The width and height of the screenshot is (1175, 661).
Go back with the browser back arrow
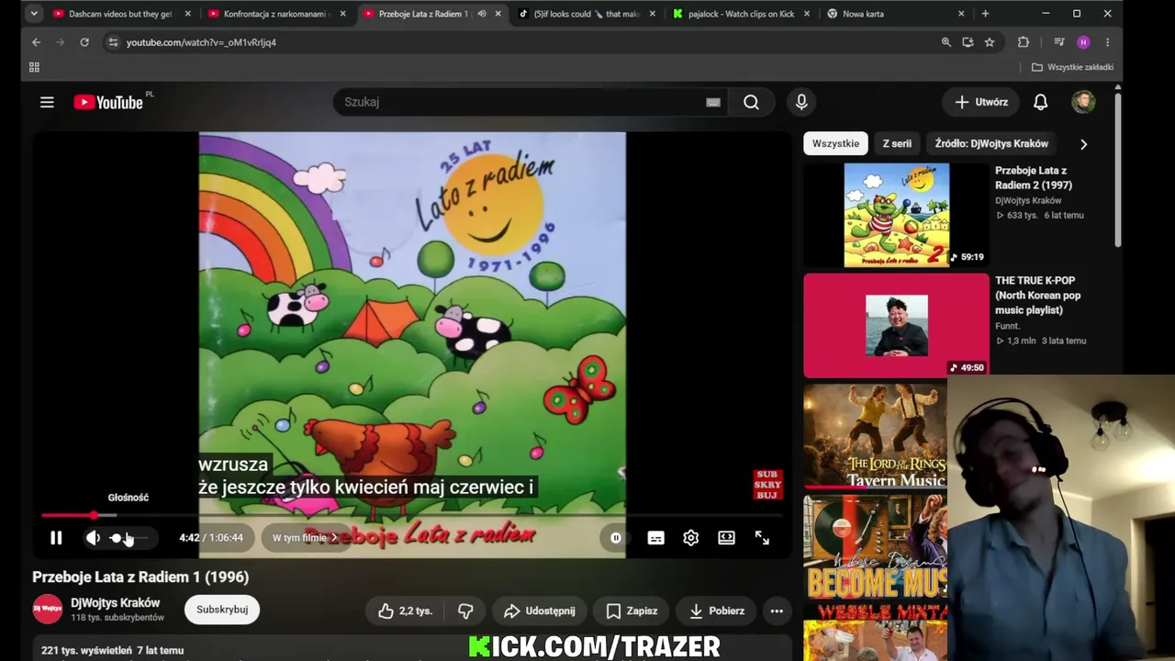[x=36, y=42]
